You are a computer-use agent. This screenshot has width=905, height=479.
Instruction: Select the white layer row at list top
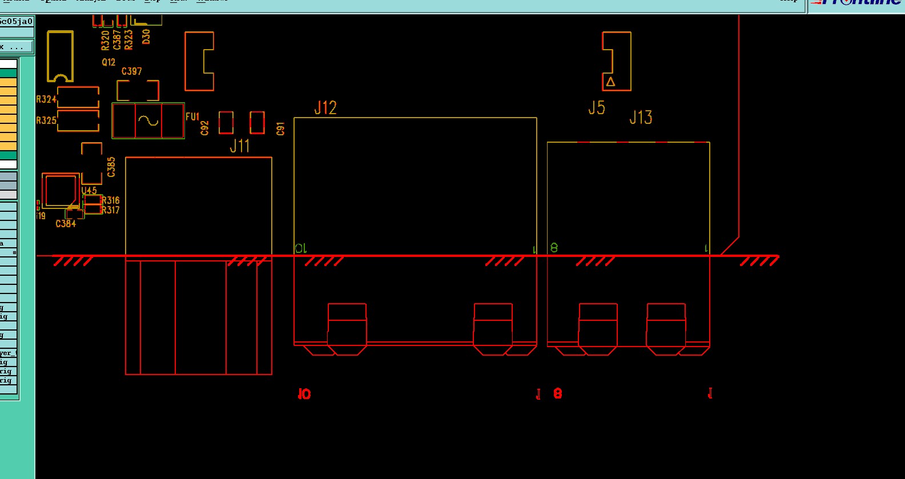click(9, 64)
